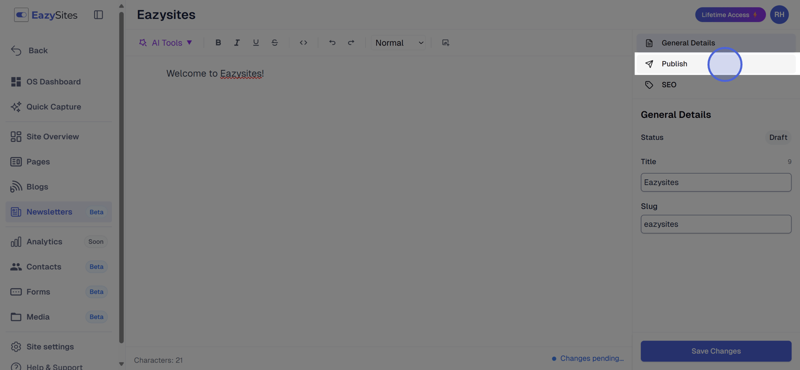Screen dimensions: 800x370
Task: Click the Forms icon
Action: tap(16, 292)
